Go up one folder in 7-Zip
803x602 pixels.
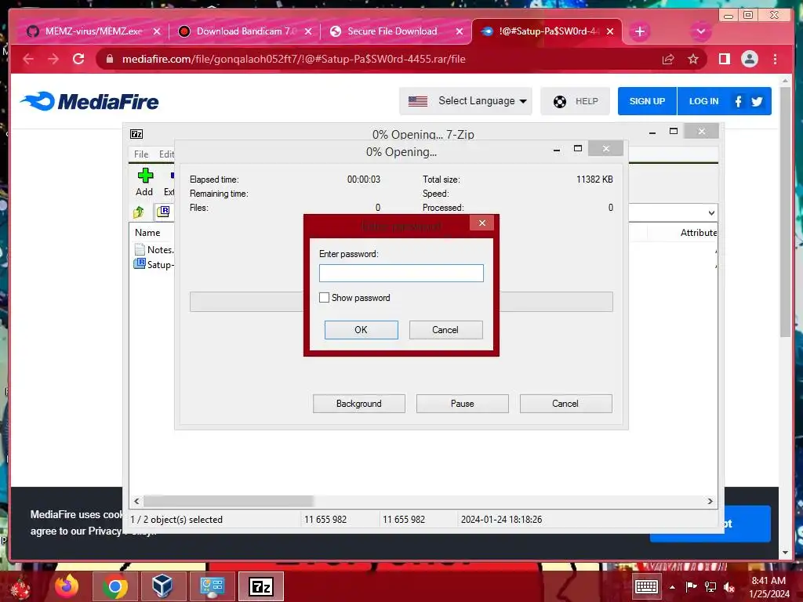click(138, 212)
